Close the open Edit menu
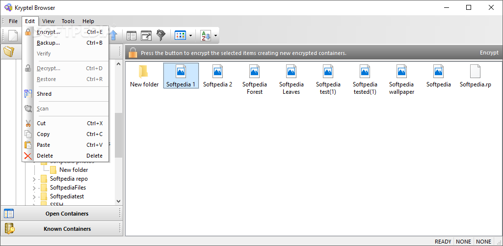 click(x=30, y=21)
